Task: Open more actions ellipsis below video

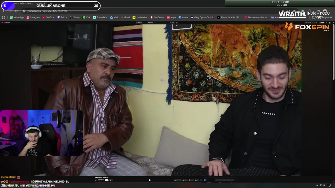Action: click(x=201, y=180)
